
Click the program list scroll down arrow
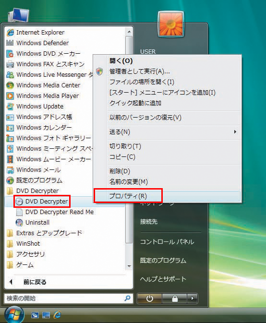[129, 266]
